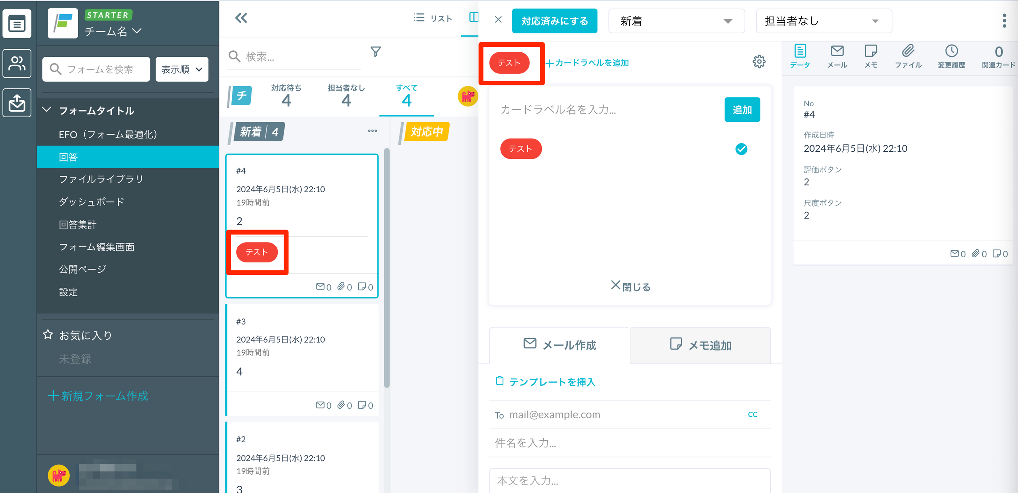Screen dimensions: 1018x493
Task: Click the 件名 subject field
Action: (630, 443)
